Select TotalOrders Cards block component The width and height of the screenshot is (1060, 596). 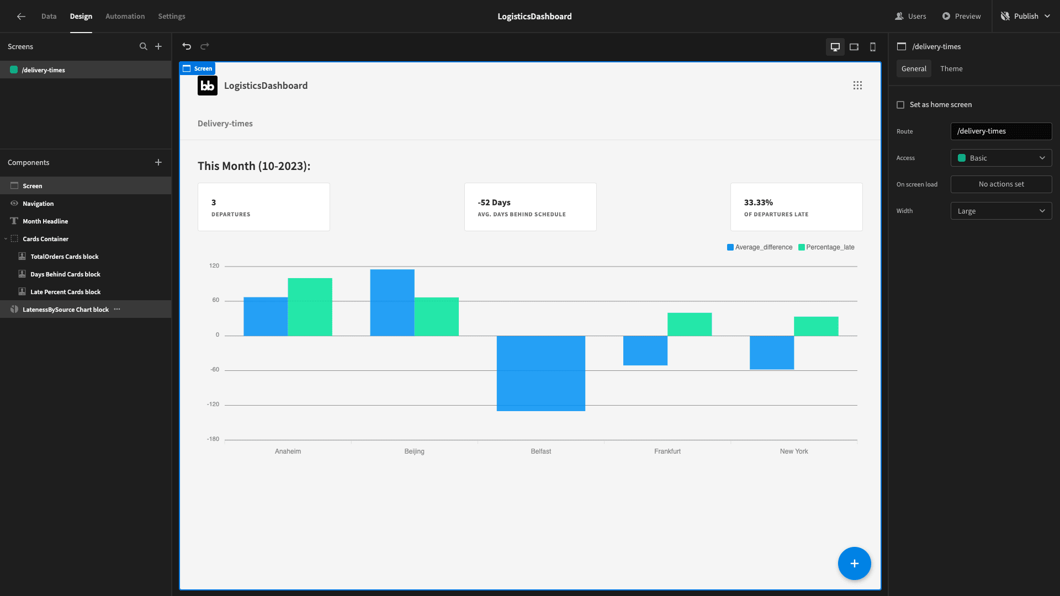(x=86, y=257)
